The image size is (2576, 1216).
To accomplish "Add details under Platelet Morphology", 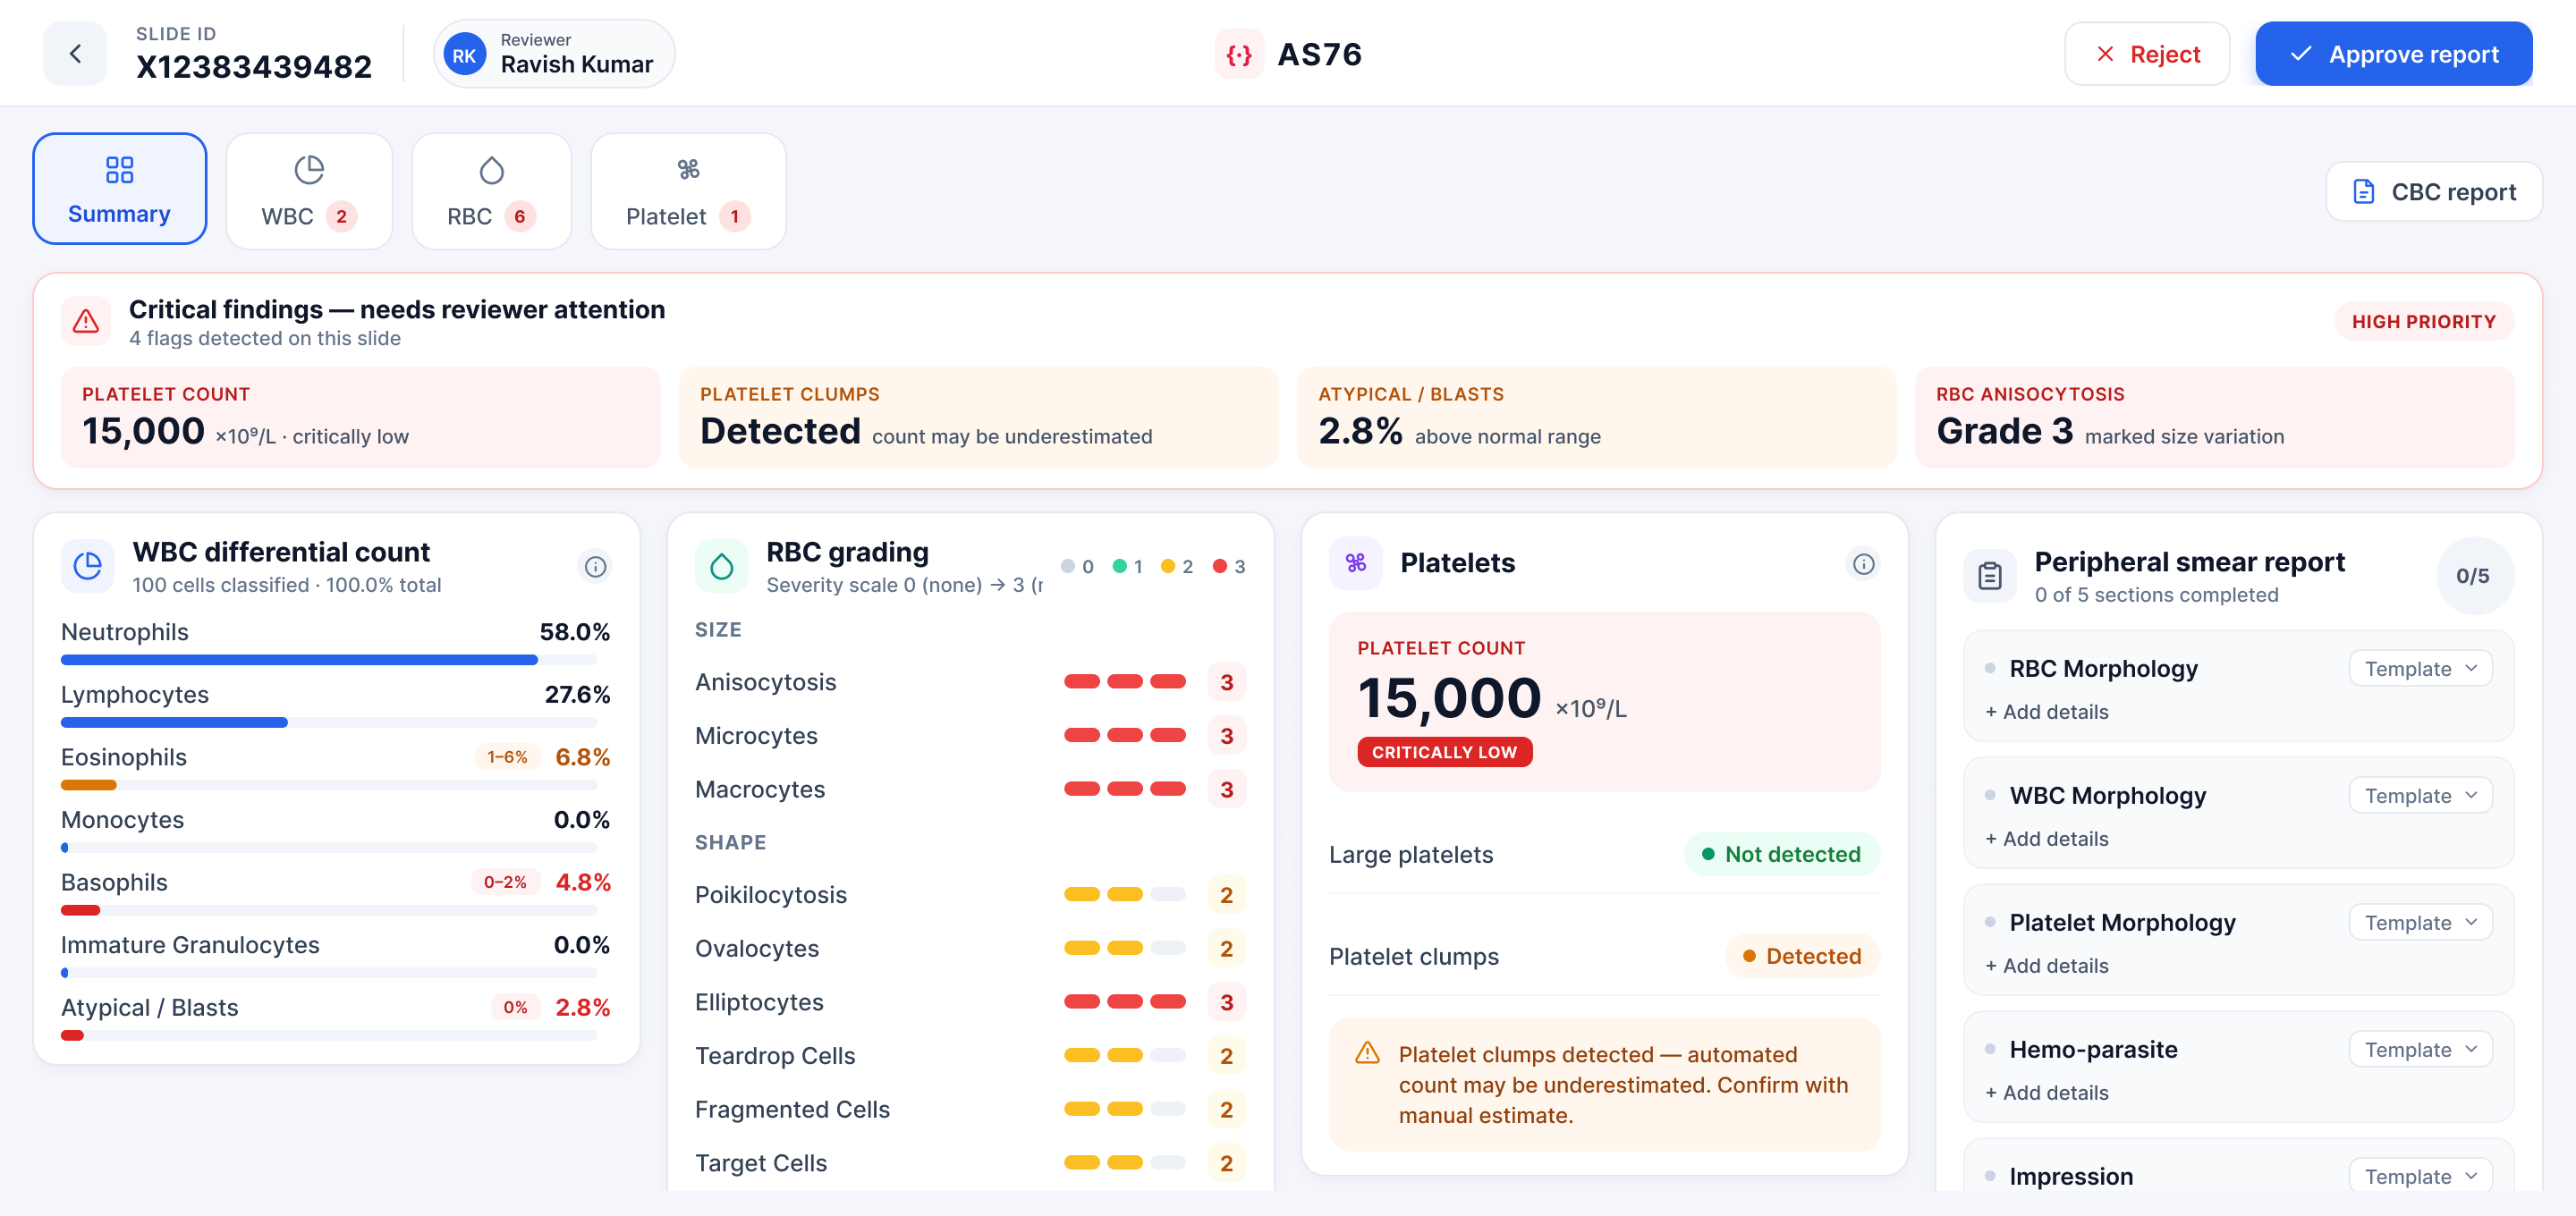I will point(2046,965).
